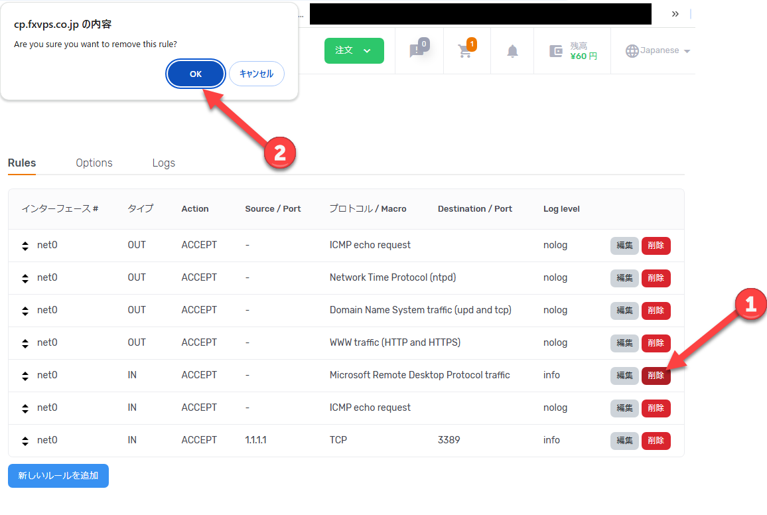Switch to the Logs tab
The height and width of the screenshot is (515, 767).
click(163, 163)
